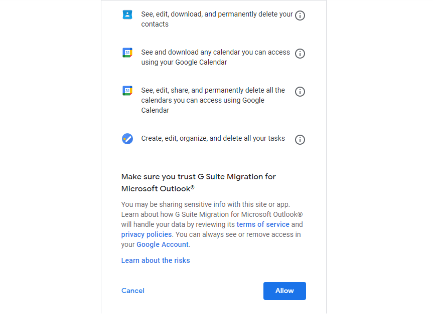Open the privacy policies link
Image resolution: width=433 pixels, height=314 pixels.
(147, 234)
